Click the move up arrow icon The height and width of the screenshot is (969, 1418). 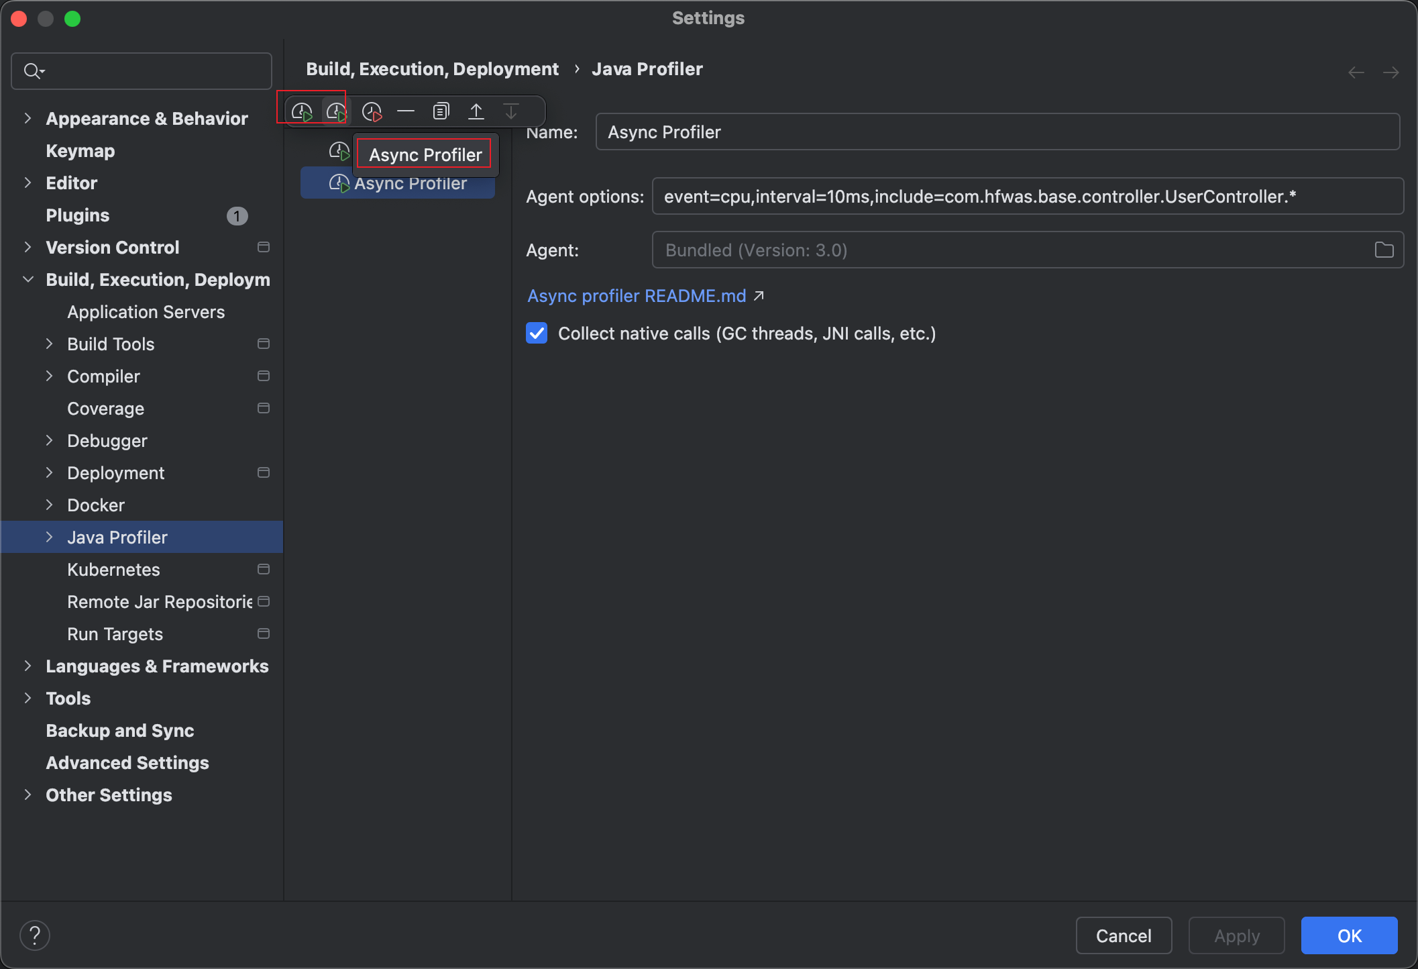tap(476, 111)
